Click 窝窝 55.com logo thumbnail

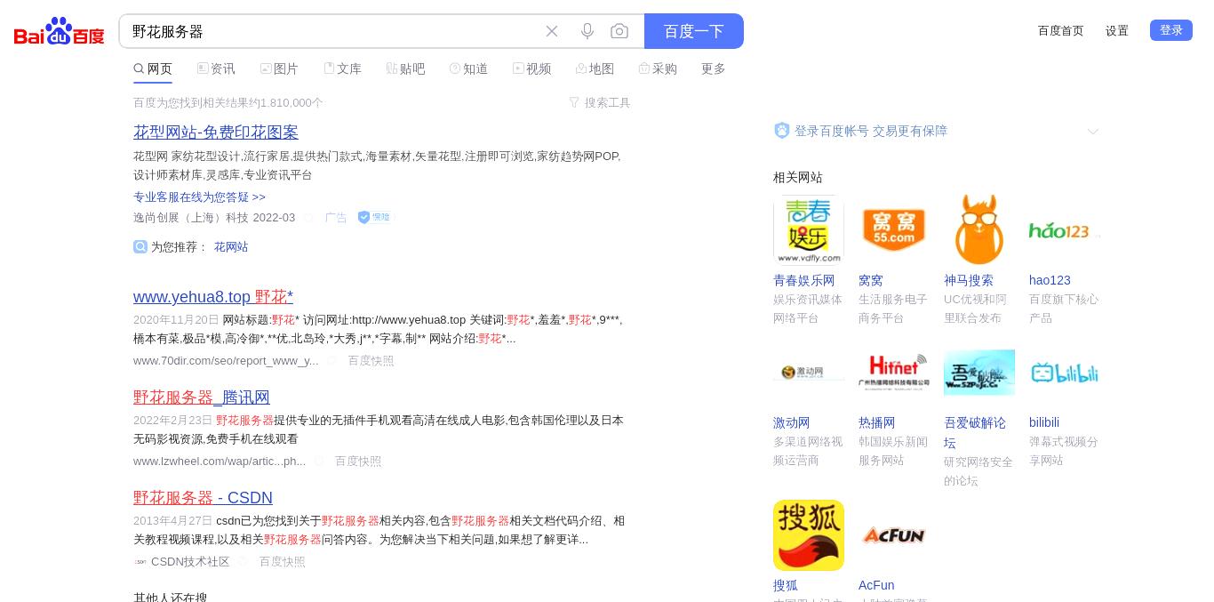pyautogui.click(x=894, y=229)
